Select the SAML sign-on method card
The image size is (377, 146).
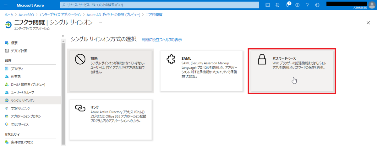point(201,71)
